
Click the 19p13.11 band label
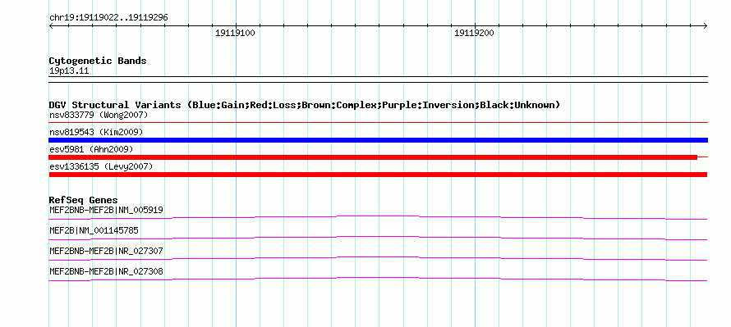click(69, 71)
